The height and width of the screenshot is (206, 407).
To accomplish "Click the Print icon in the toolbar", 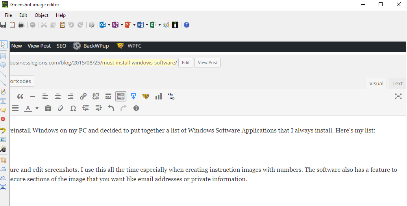I will tap(21, 25).
